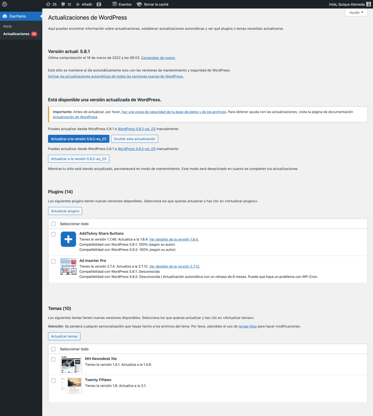Image resolution: width=373 pixels, height=416 pixels.
Task: Check the AddToAny Share Buttons checkbox
Action: [x=53, y=234]
